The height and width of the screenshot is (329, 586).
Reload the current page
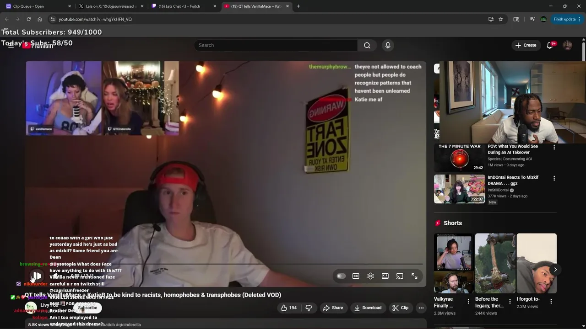pyautogui.click(x=28, y=19)
